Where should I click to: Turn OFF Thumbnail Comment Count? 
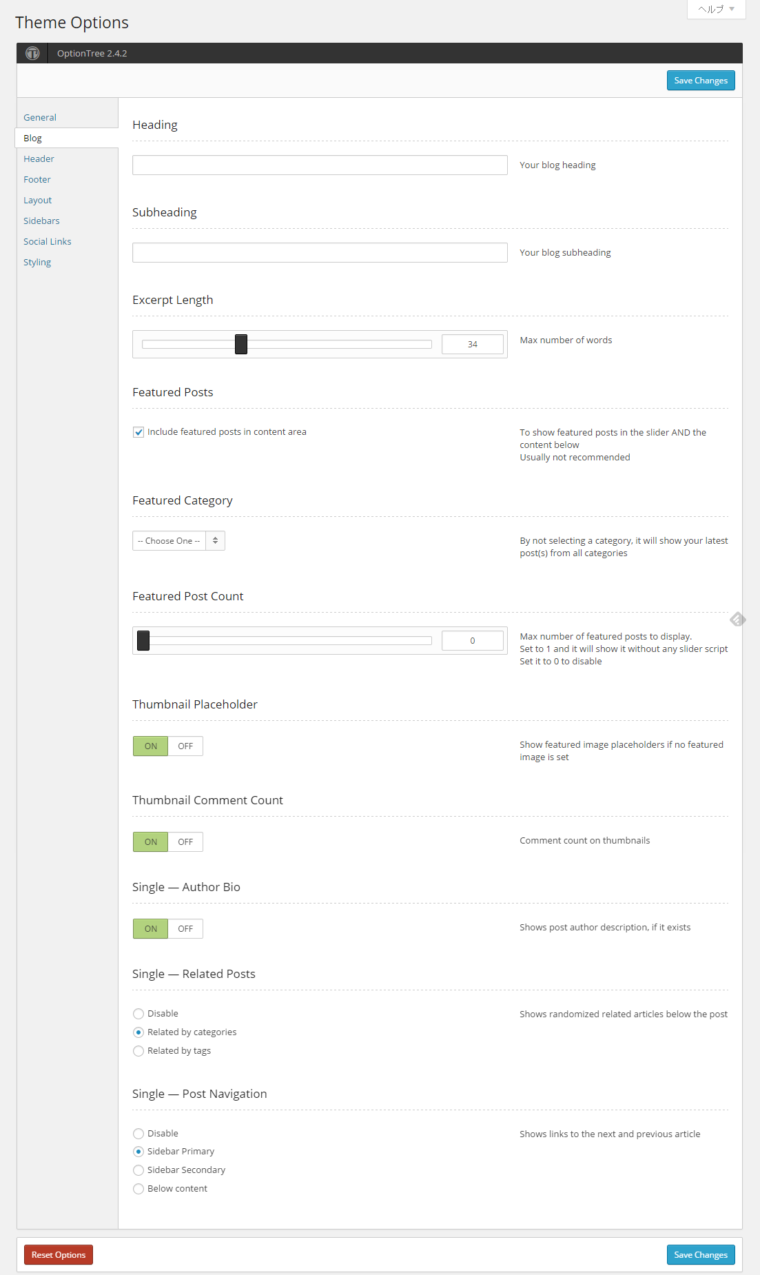tap(185, 842)
